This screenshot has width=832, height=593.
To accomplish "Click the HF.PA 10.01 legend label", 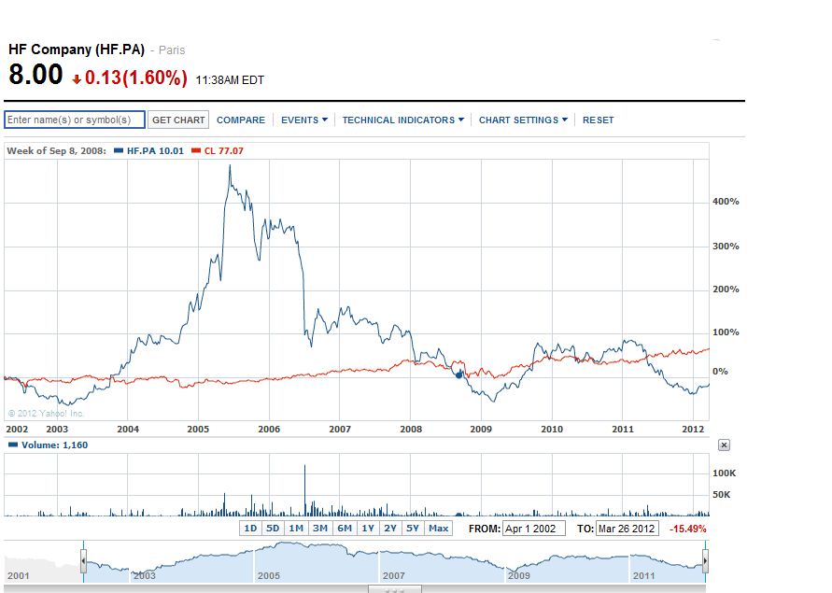I will [155, 150].
